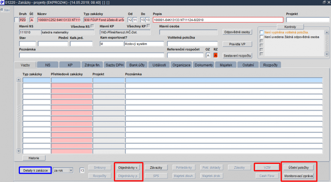Click the application logo icon in title bar

(x=2, y=2)
